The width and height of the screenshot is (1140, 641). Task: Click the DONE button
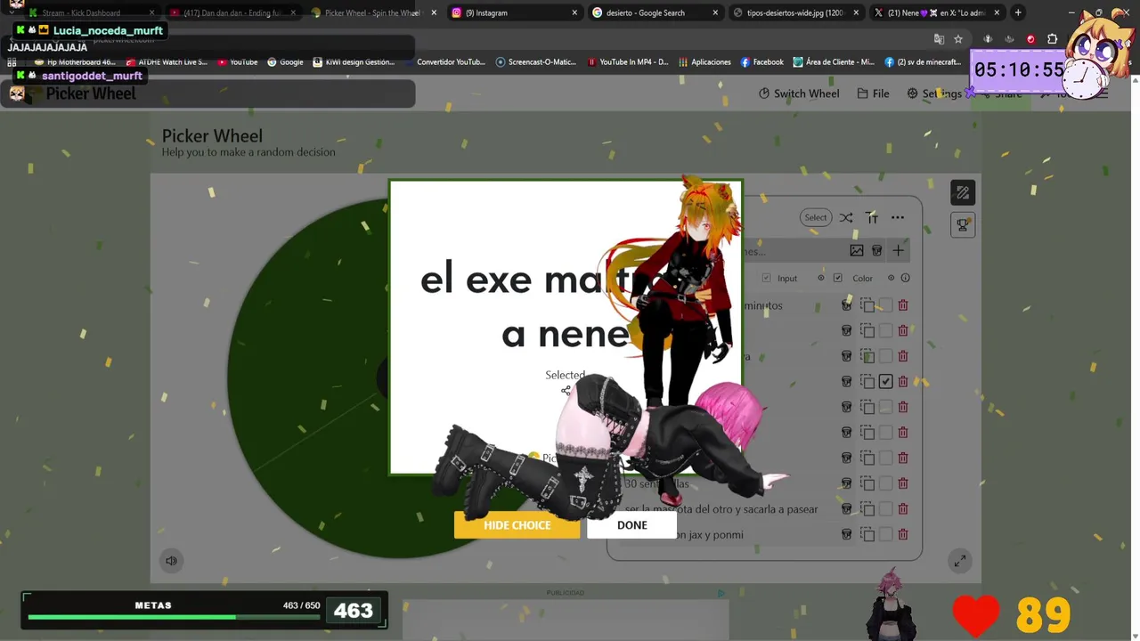click(632, 525)
